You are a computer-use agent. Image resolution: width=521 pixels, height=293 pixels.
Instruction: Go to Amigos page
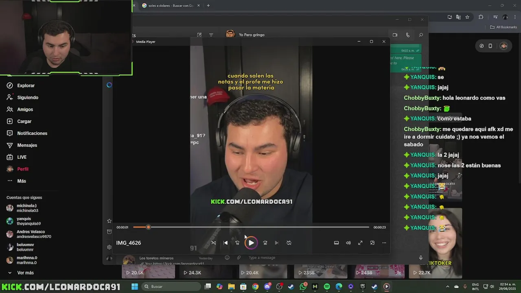pos(25,109)
